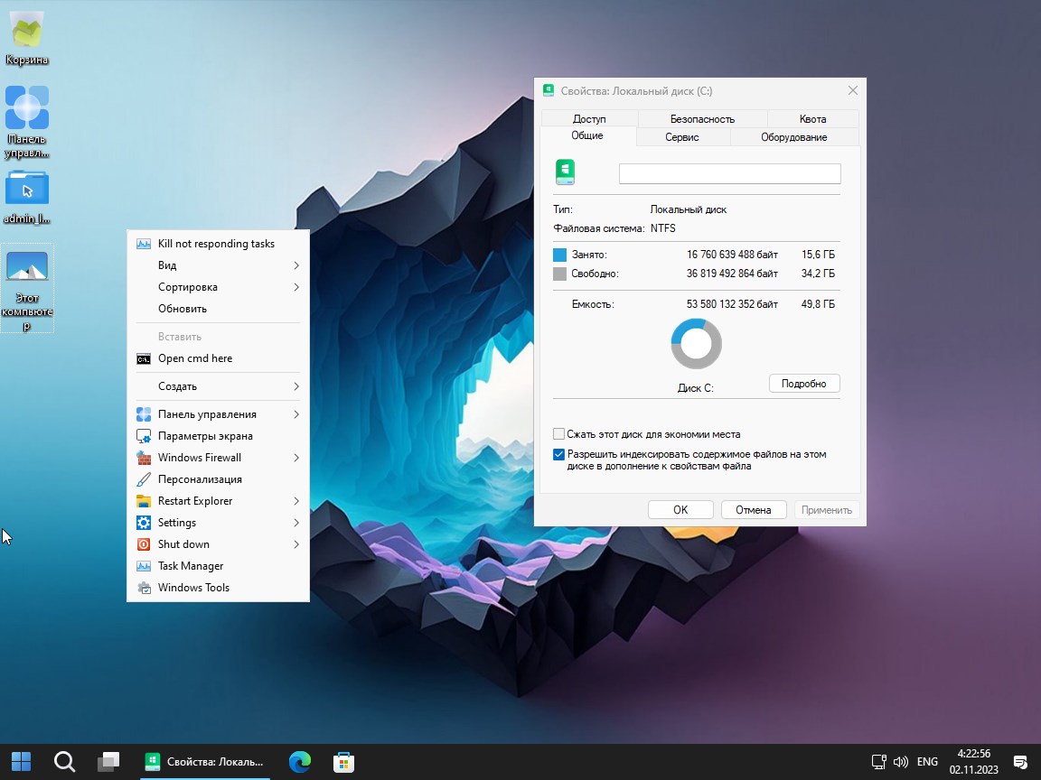The width and height of the screenshot is (1041, 780).
Task: Open Task View on the taskbar
Action: pyautogui.click(x=108, y=761)
